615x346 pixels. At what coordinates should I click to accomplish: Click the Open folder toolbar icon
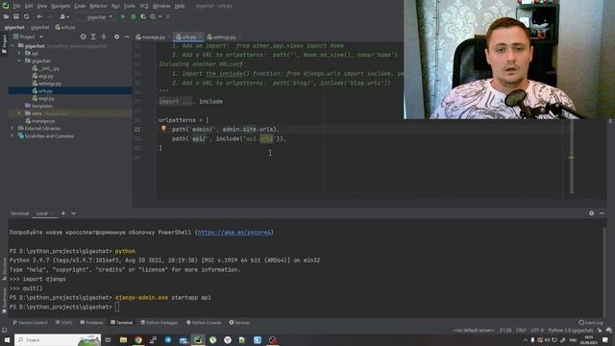[x=6, y=17]
